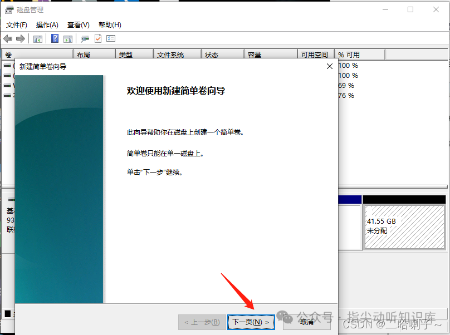Open the 帮助(H) menu
450x335 pixels.
(x=110, y=25)
